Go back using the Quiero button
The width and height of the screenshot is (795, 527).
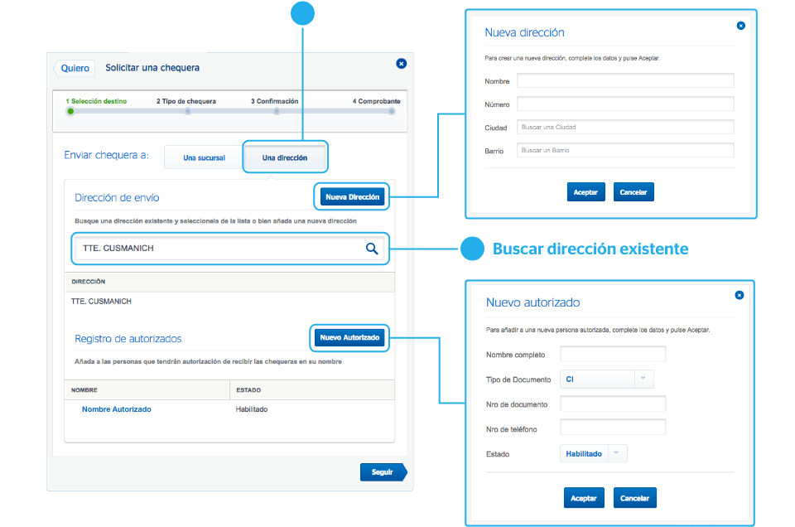(x=75, y=68)
